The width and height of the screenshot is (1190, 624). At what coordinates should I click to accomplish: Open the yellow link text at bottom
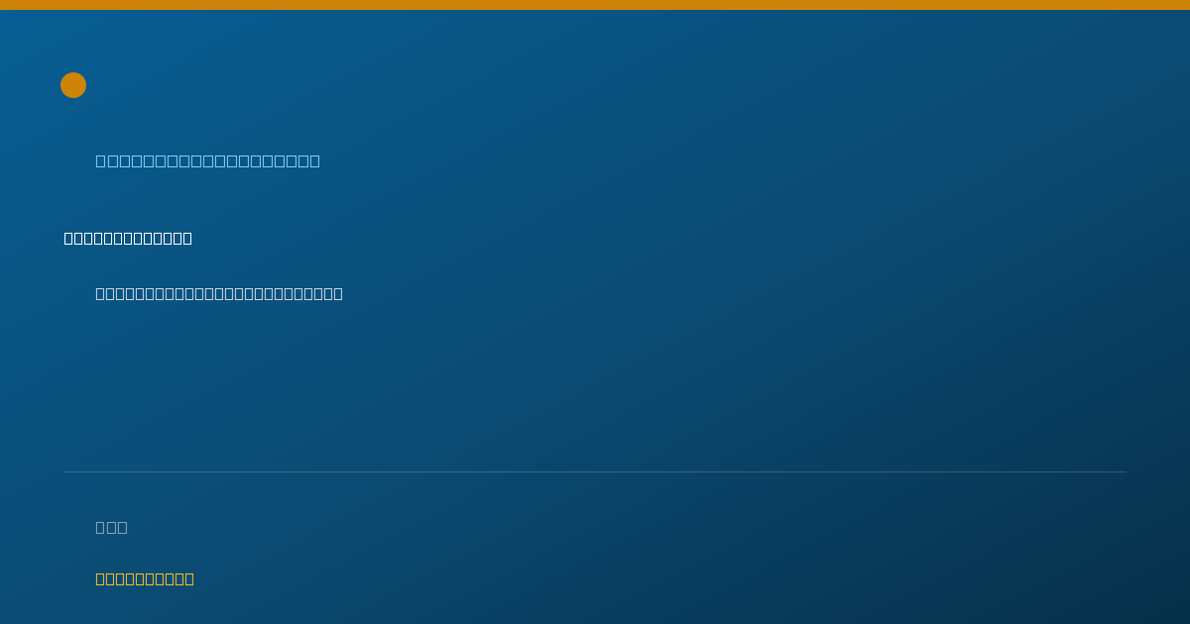tap(145, 578)
